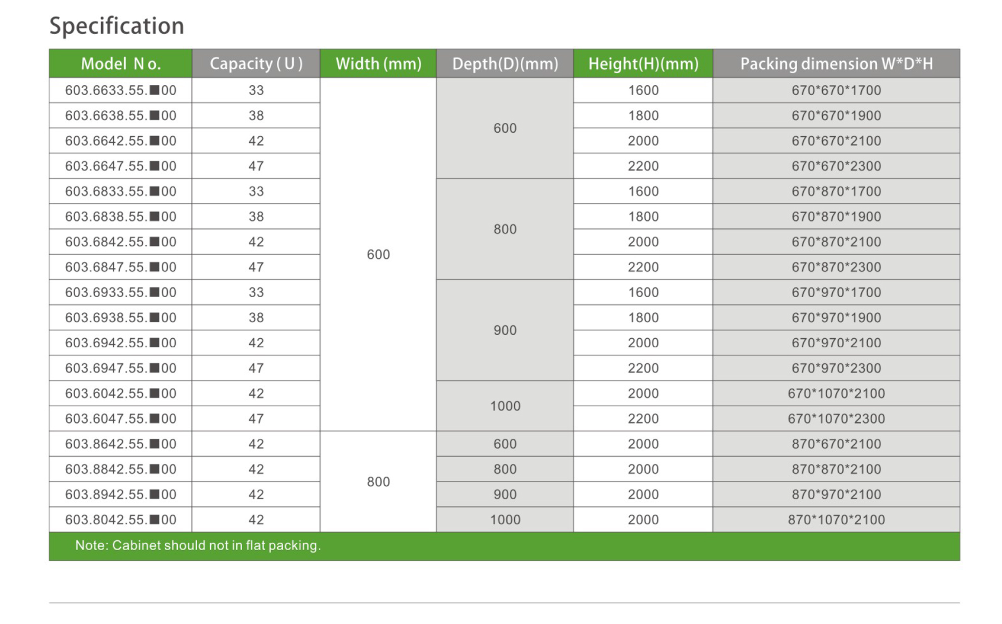This screenshot has width=1002, height=624.
Task: Select model number 603.8042.55.■00
Action: pyautogui.click(x=120, y=520)
